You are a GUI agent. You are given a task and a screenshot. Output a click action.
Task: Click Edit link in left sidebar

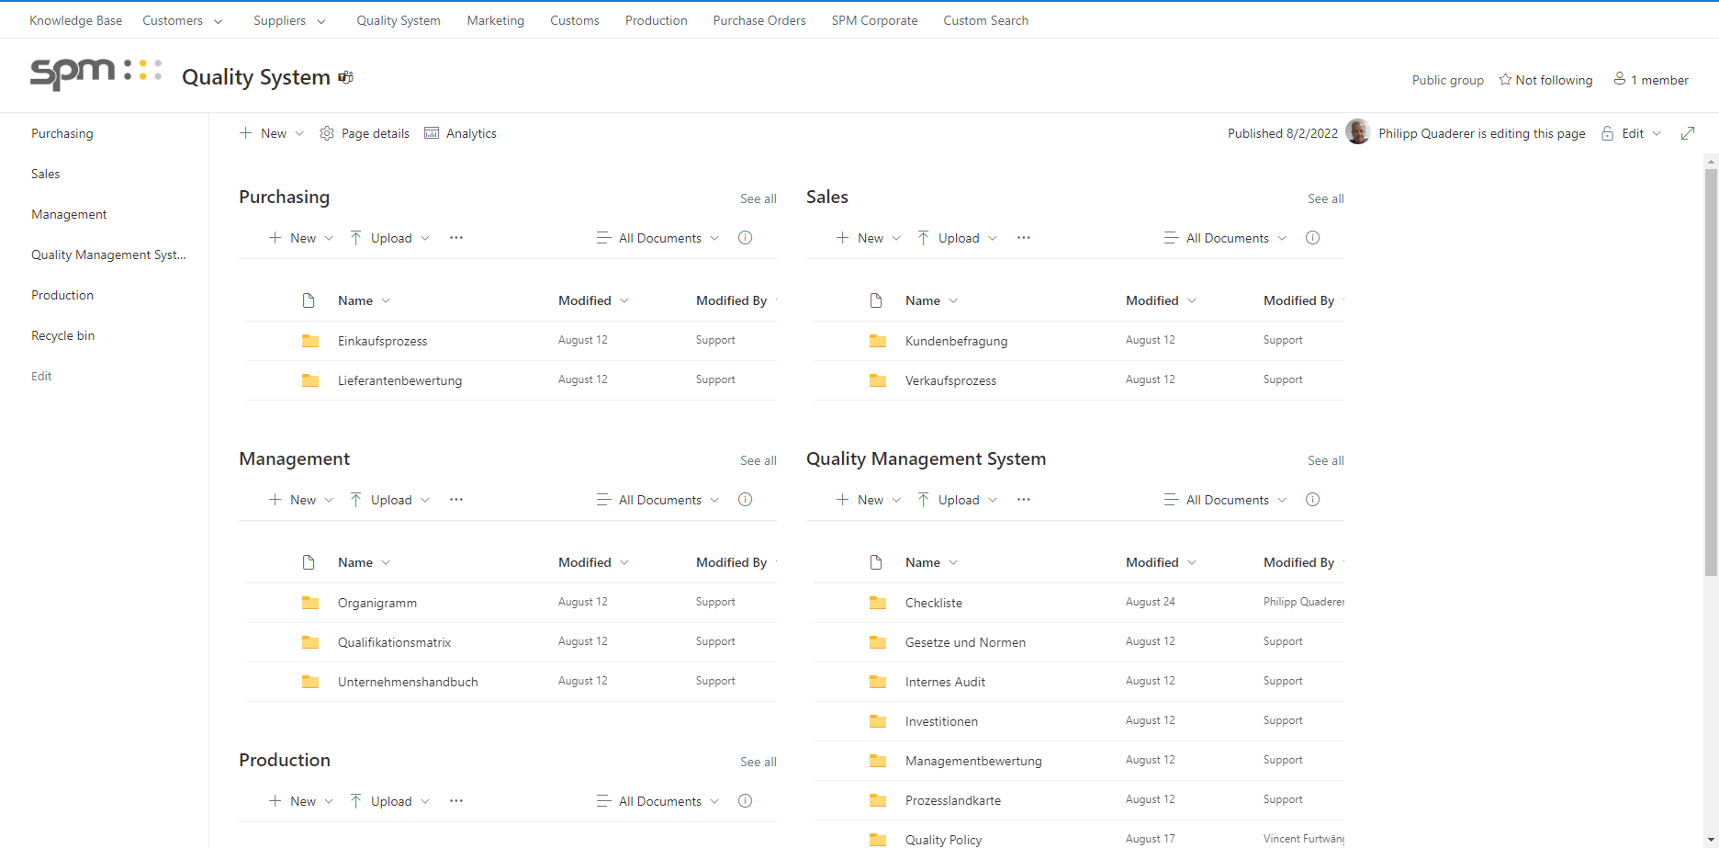(41, 376)
